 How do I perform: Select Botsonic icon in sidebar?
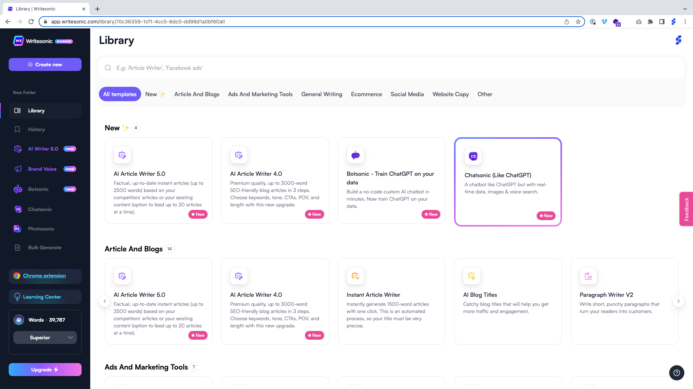[18, 189]
